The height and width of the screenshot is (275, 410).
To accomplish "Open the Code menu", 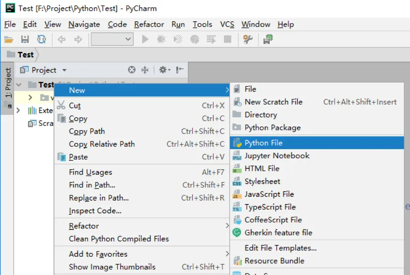I will click(117, 24).
